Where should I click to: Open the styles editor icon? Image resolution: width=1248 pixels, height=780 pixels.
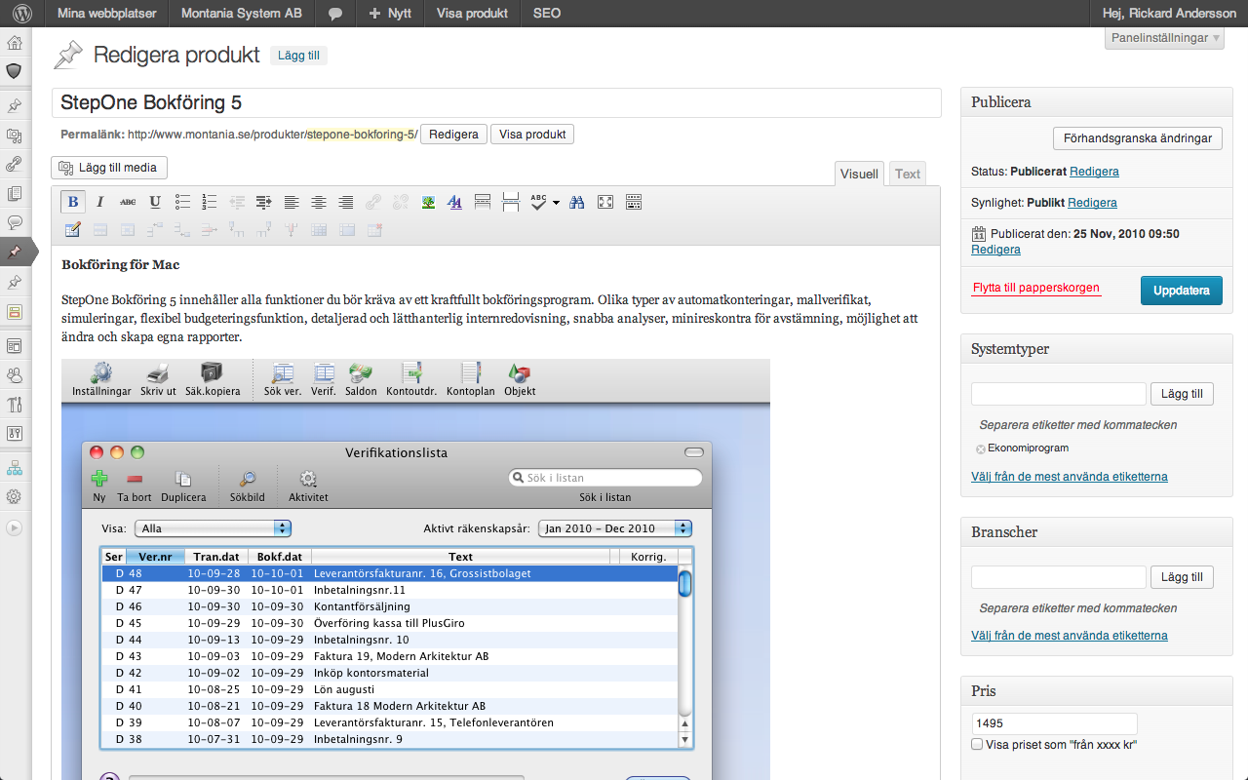pyautogui.click(x=455, y=202)
